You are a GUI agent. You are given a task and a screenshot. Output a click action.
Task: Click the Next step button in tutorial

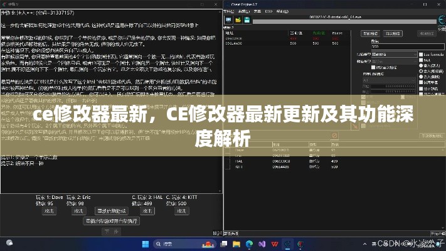[x=111, y=232]
